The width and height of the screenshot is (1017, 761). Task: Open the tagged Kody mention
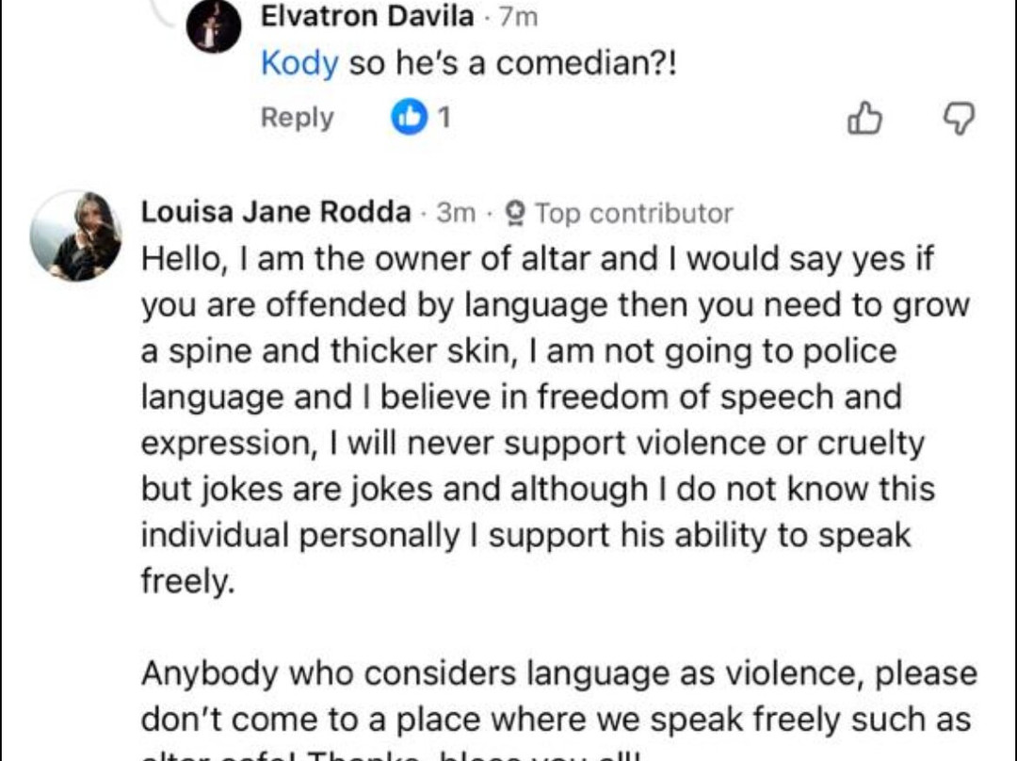click(x=299, y=64)
